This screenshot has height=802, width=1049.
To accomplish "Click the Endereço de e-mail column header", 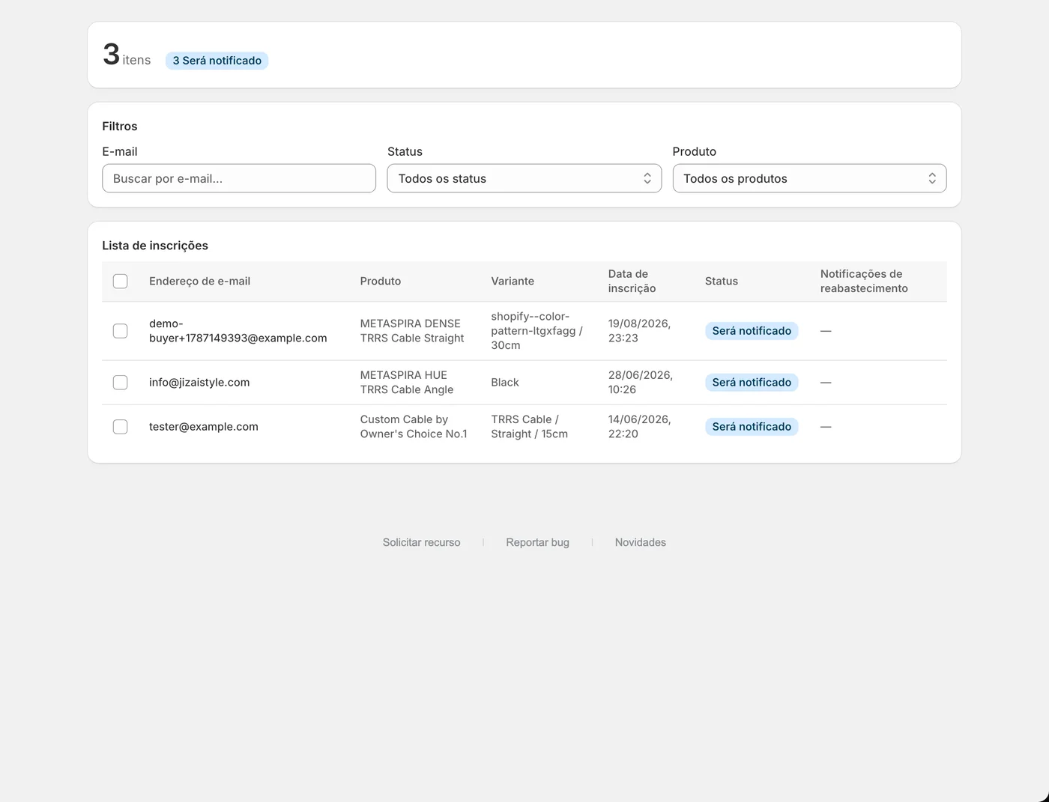I will pos(199,282).
